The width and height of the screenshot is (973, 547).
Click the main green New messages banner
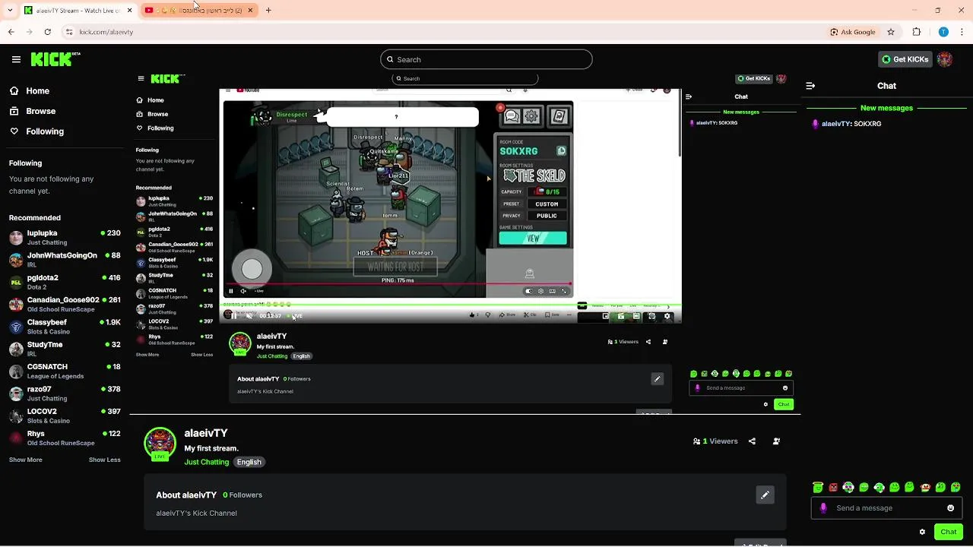click(x=886, y=108)
